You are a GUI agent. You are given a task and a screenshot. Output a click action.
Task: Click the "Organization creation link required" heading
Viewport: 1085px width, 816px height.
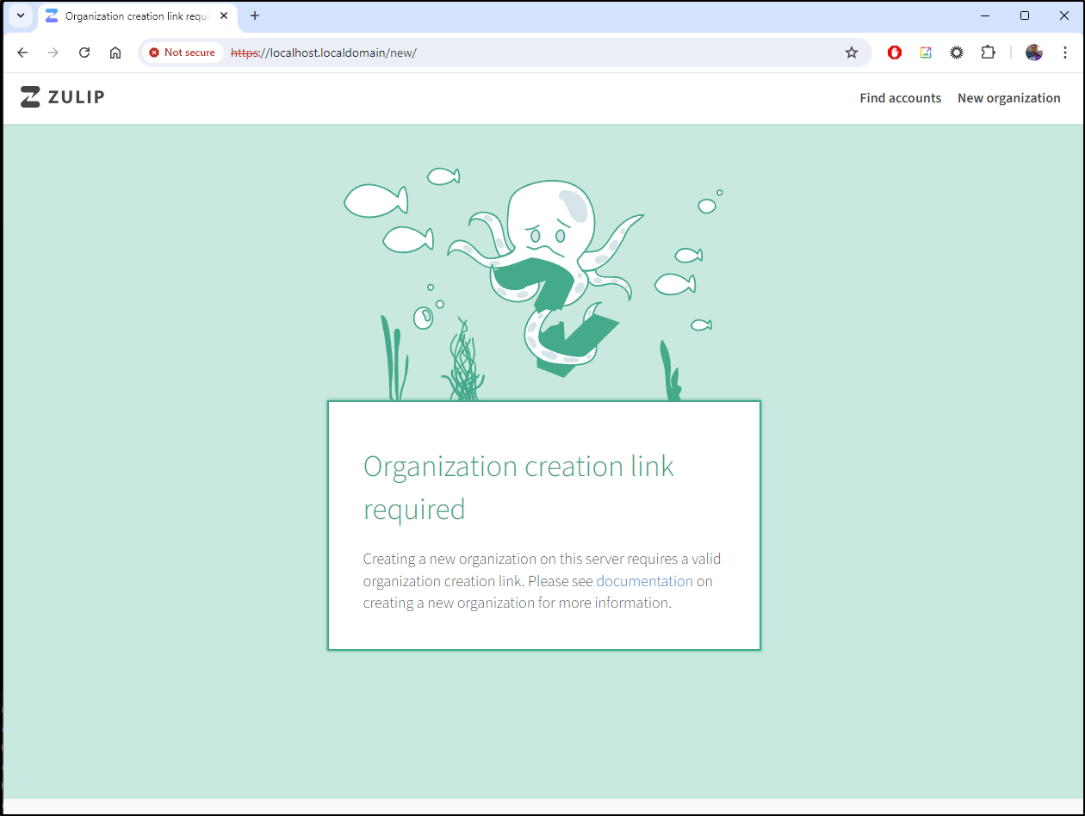518,487
